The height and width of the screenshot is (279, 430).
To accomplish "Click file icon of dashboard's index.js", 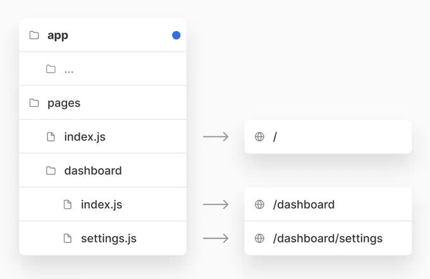I will [x=68, y=204].
